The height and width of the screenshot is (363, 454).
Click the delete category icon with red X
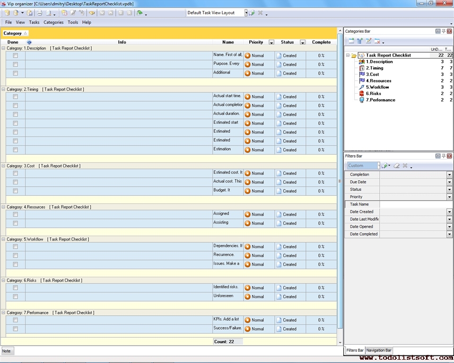pyautogui.click(x=377, y=41)
